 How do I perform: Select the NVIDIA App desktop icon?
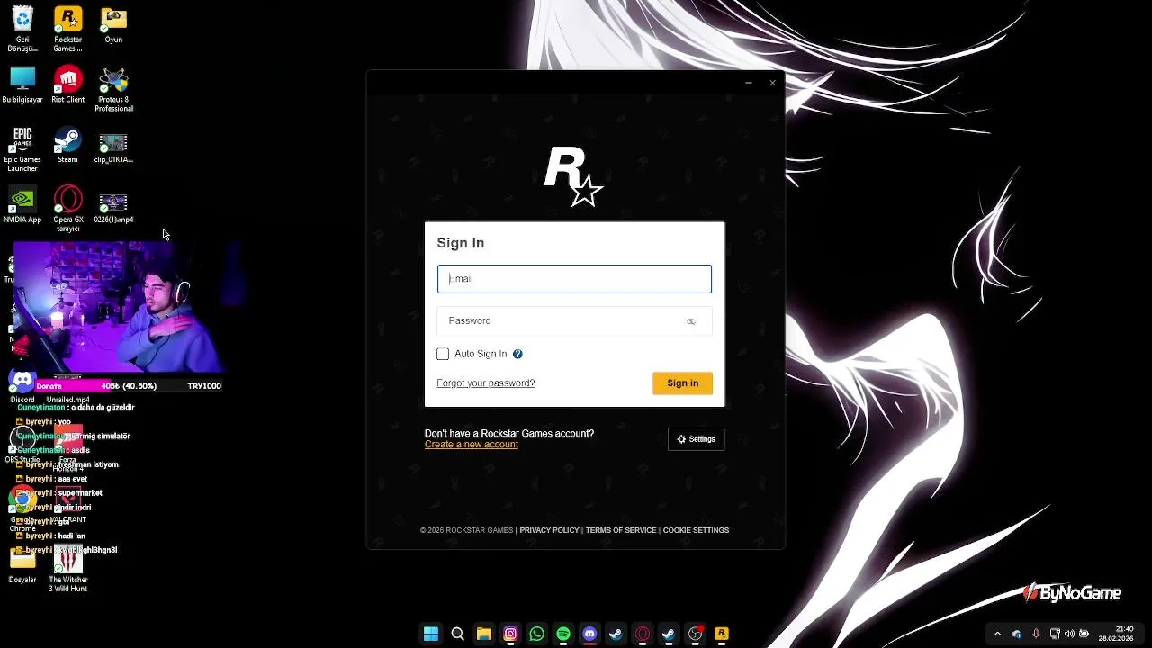tap(22, 206)
